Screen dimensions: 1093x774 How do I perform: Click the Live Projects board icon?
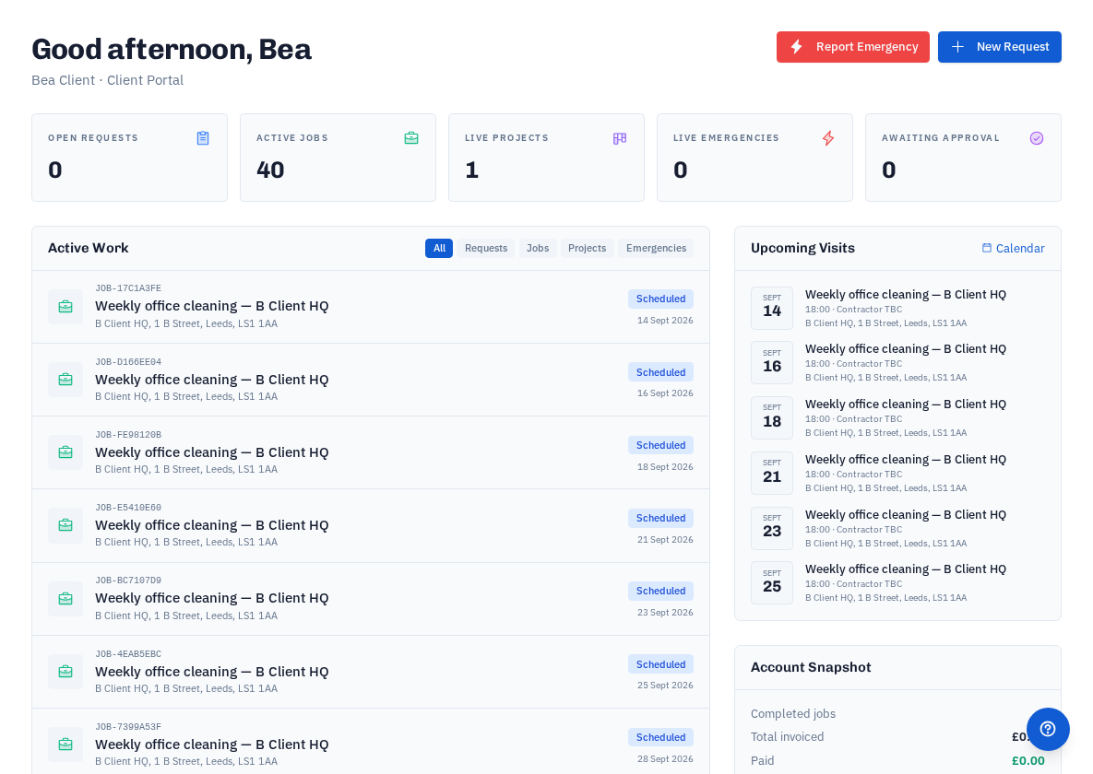620,138
